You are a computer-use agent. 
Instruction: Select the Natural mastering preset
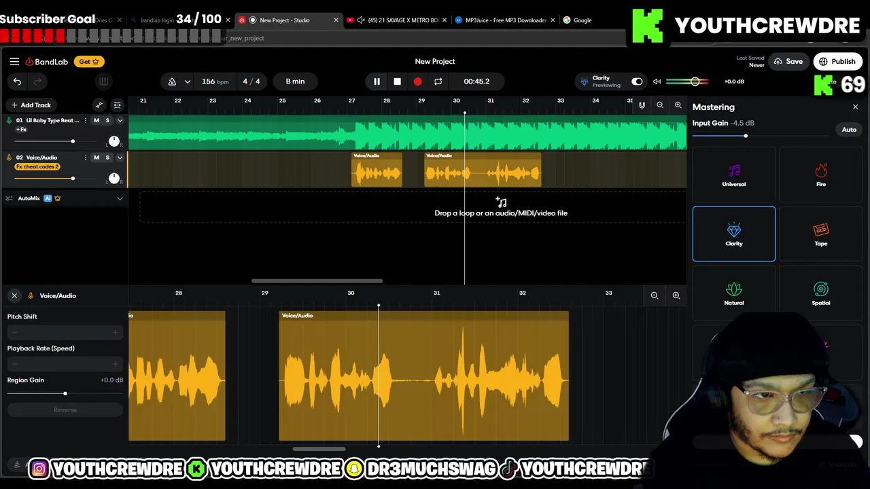pyautogui.click(x=734, y=293)
